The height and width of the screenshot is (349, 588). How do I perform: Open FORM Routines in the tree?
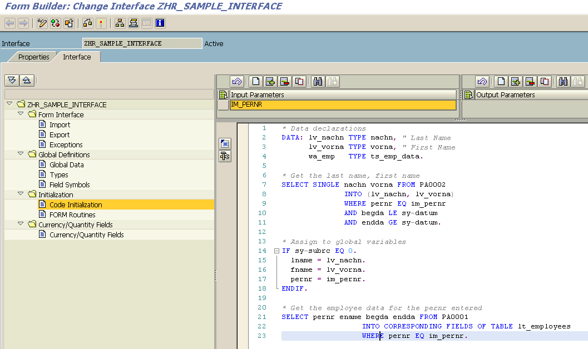point(72,215)
